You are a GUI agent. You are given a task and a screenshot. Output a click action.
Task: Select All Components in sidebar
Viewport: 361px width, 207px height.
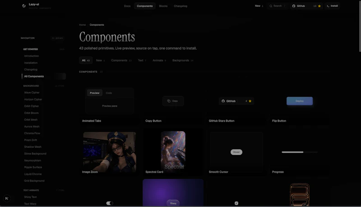44,76
